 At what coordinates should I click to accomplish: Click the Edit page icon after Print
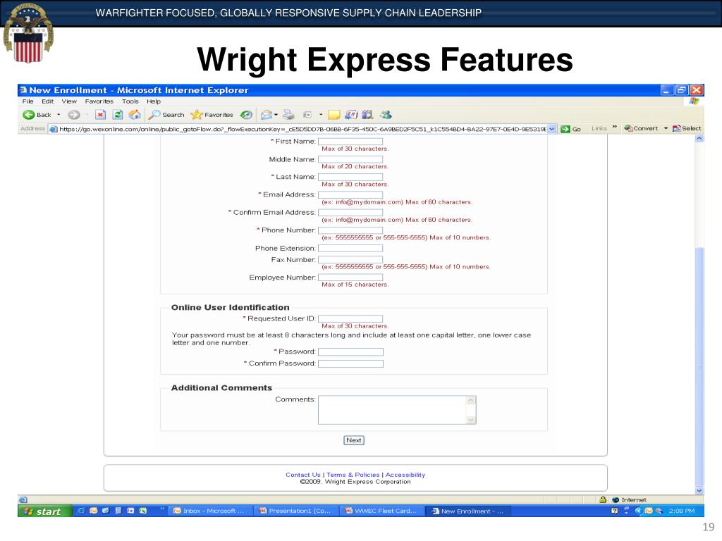pos(307,115)
